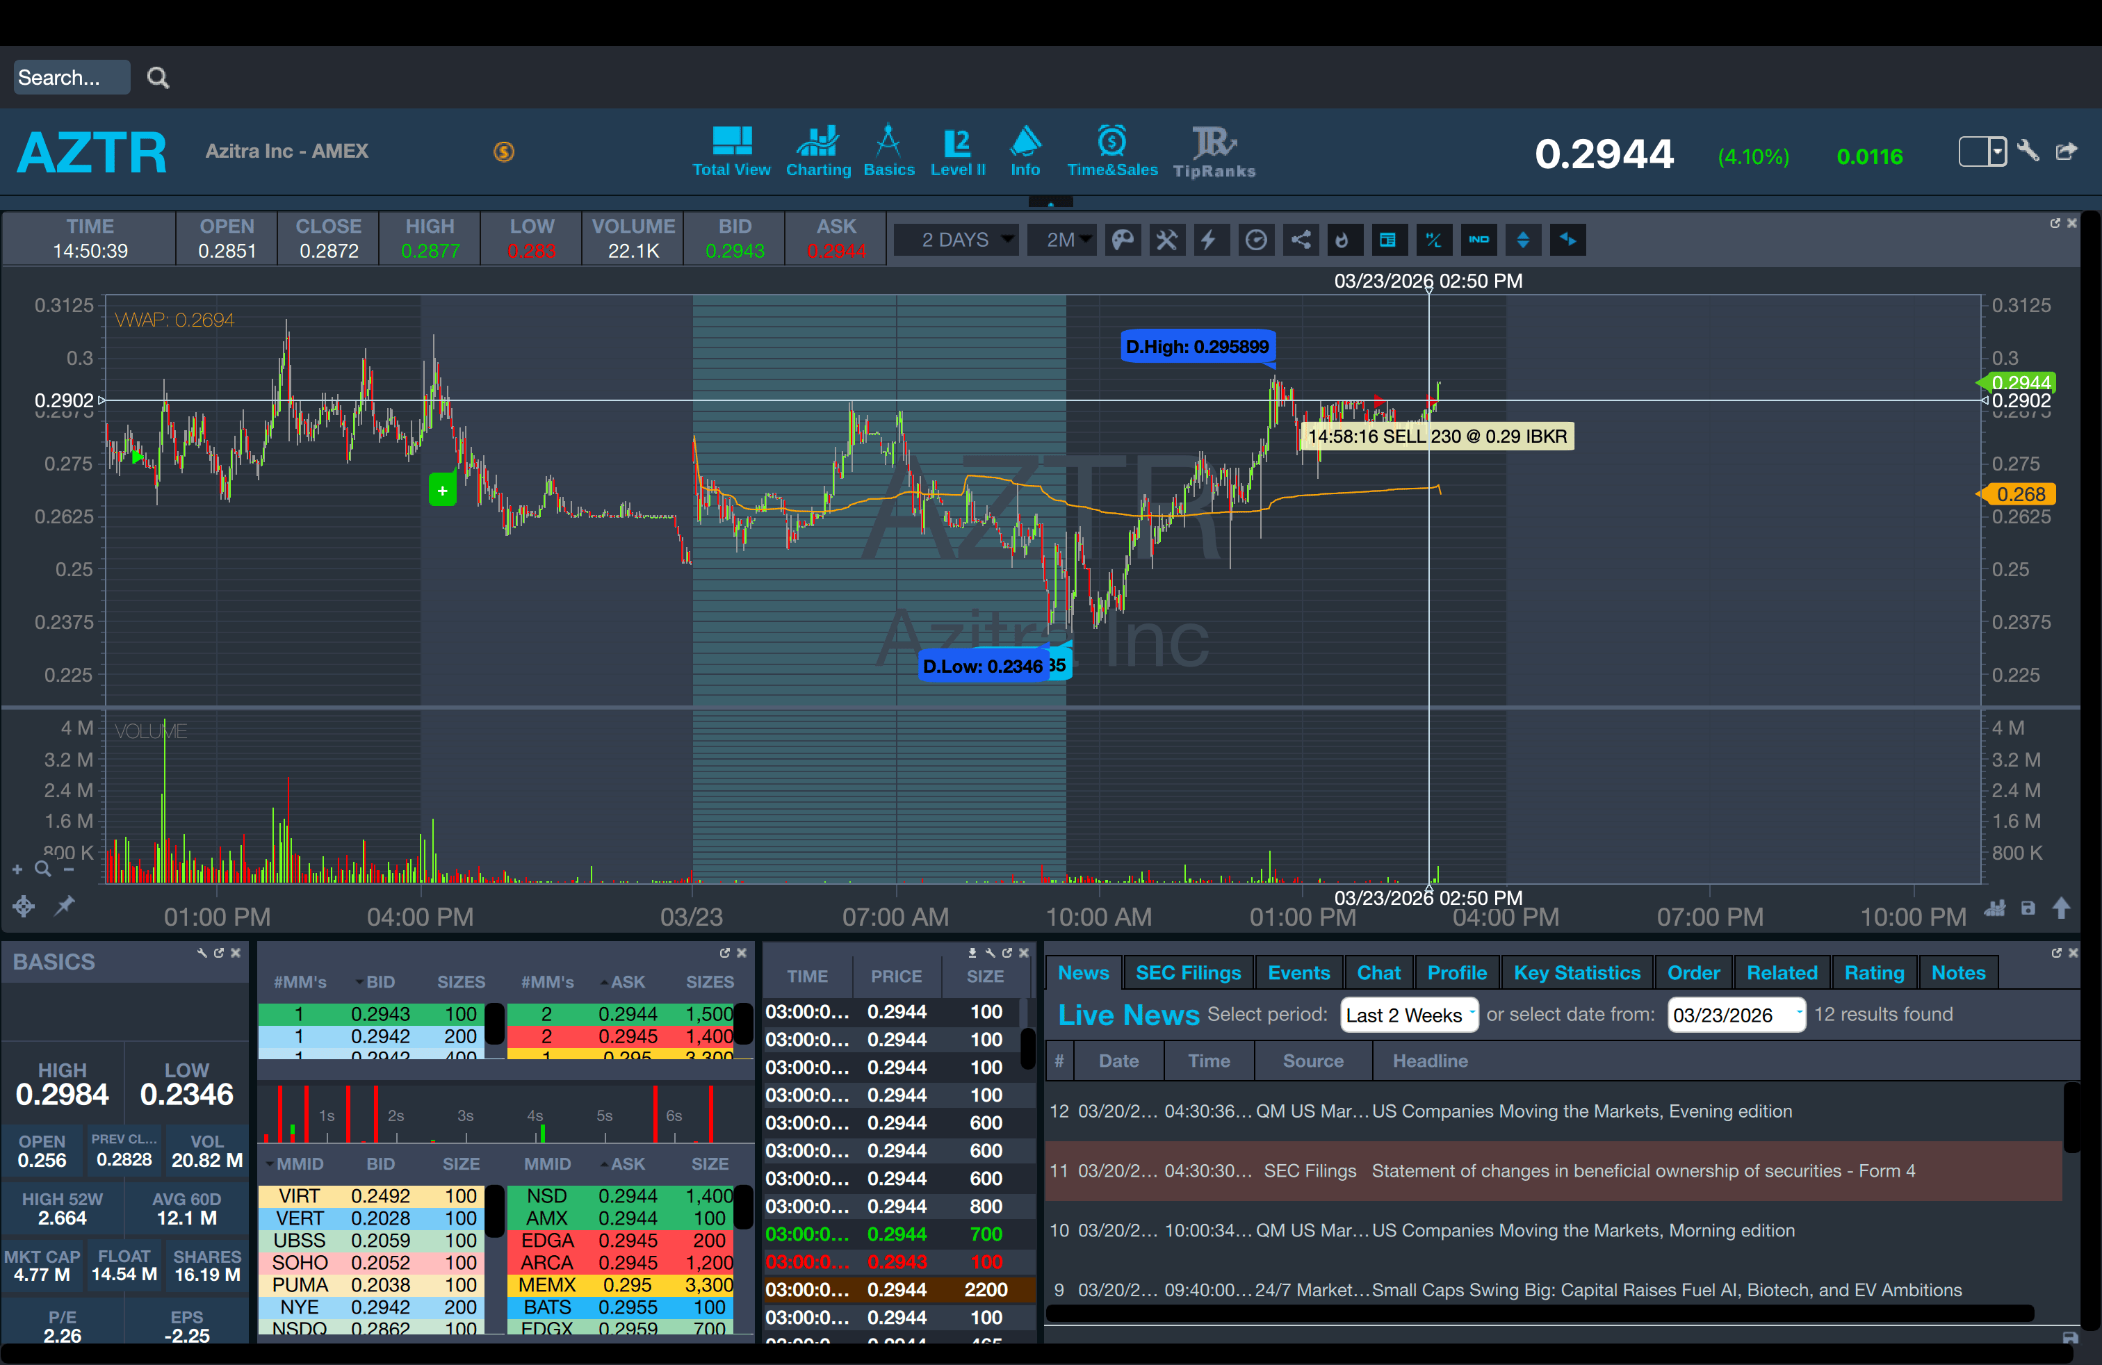Click the Small Caps Swing Big headline
This screenshot has height=1365, width=2102.
pyautogui.click(x=1665, y=1290)
